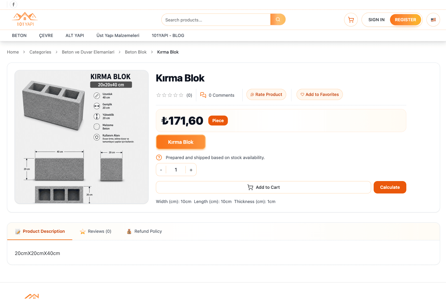Viewport: 446px width, 299px height.
Task: Click the star rating row
Action: (170, 95)
